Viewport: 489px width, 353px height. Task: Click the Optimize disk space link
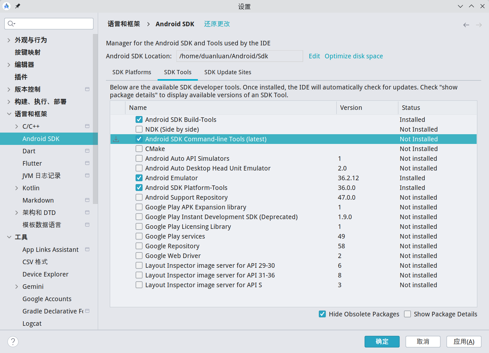[x=354, y=56]
